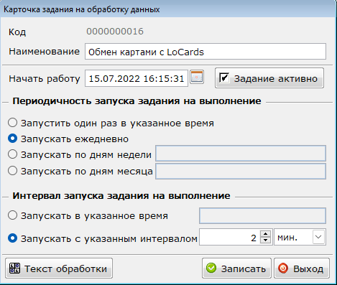Image resolution: width=337 pixels, height=285 pixels.
Task: Click the 'Наименование' label
Action: coord(44,51)
